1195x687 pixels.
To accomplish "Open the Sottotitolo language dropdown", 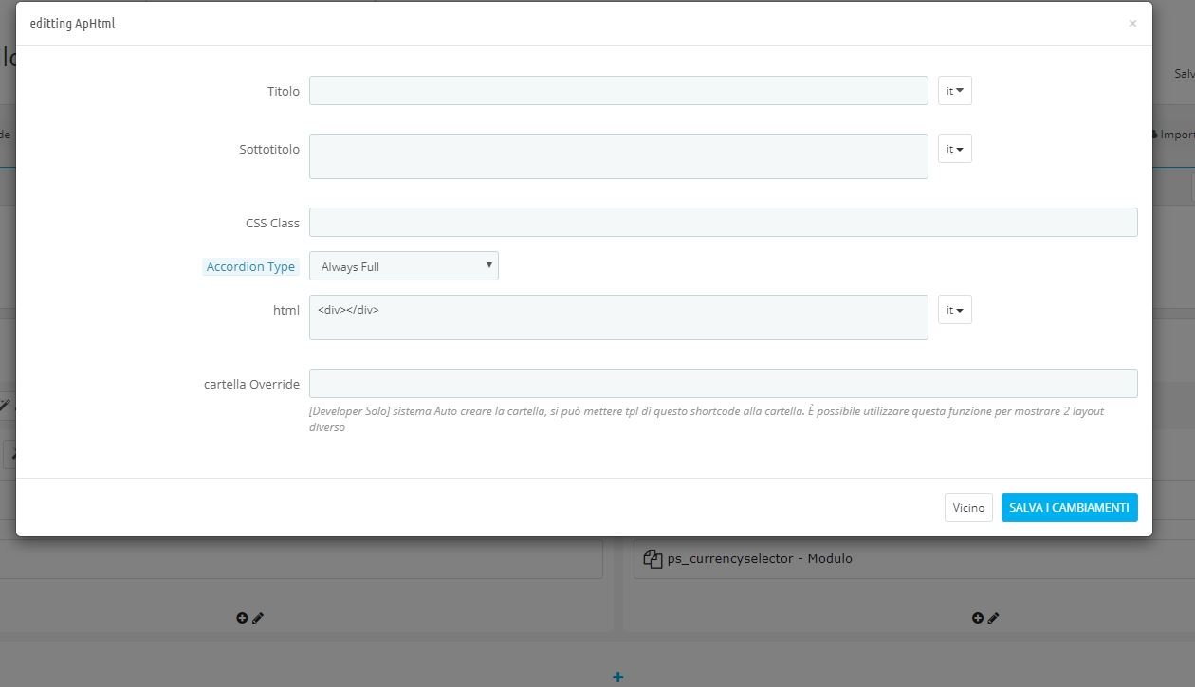I will pos(955,149).
